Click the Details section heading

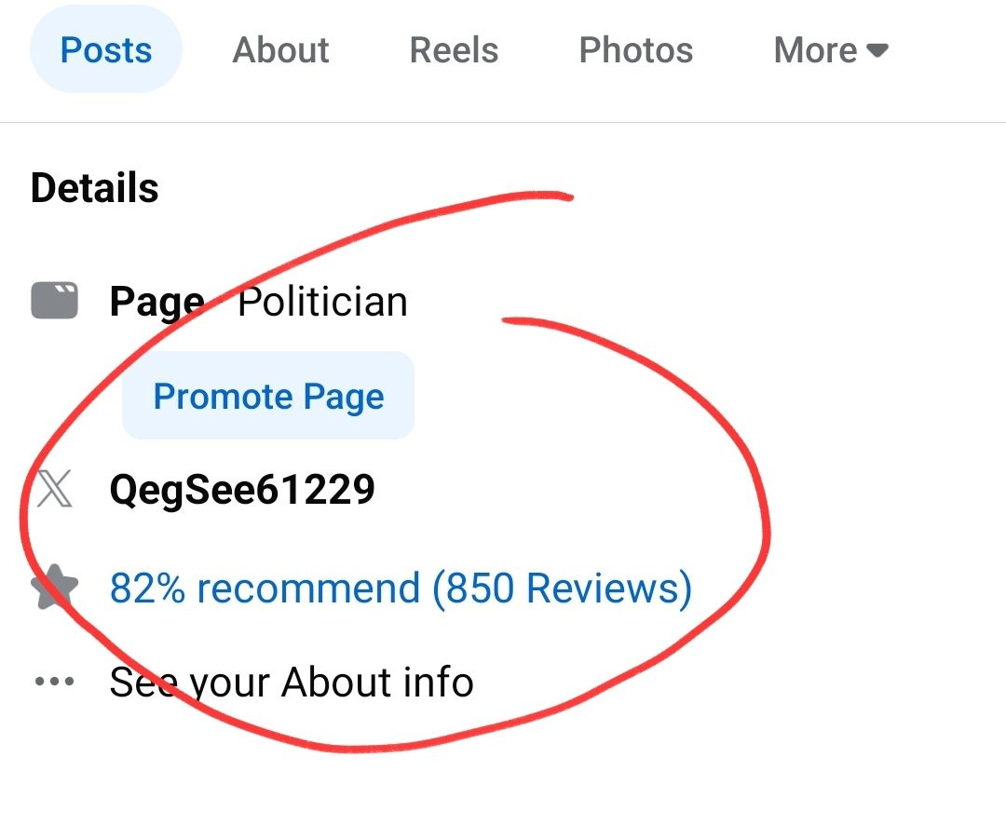(x=94, y=188)
